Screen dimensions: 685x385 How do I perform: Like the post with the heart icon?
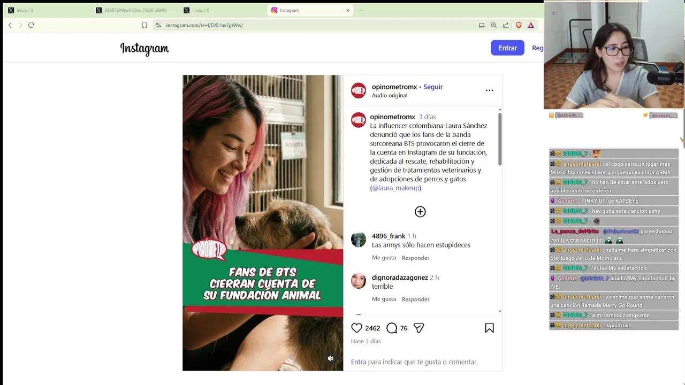click(357, 328)
